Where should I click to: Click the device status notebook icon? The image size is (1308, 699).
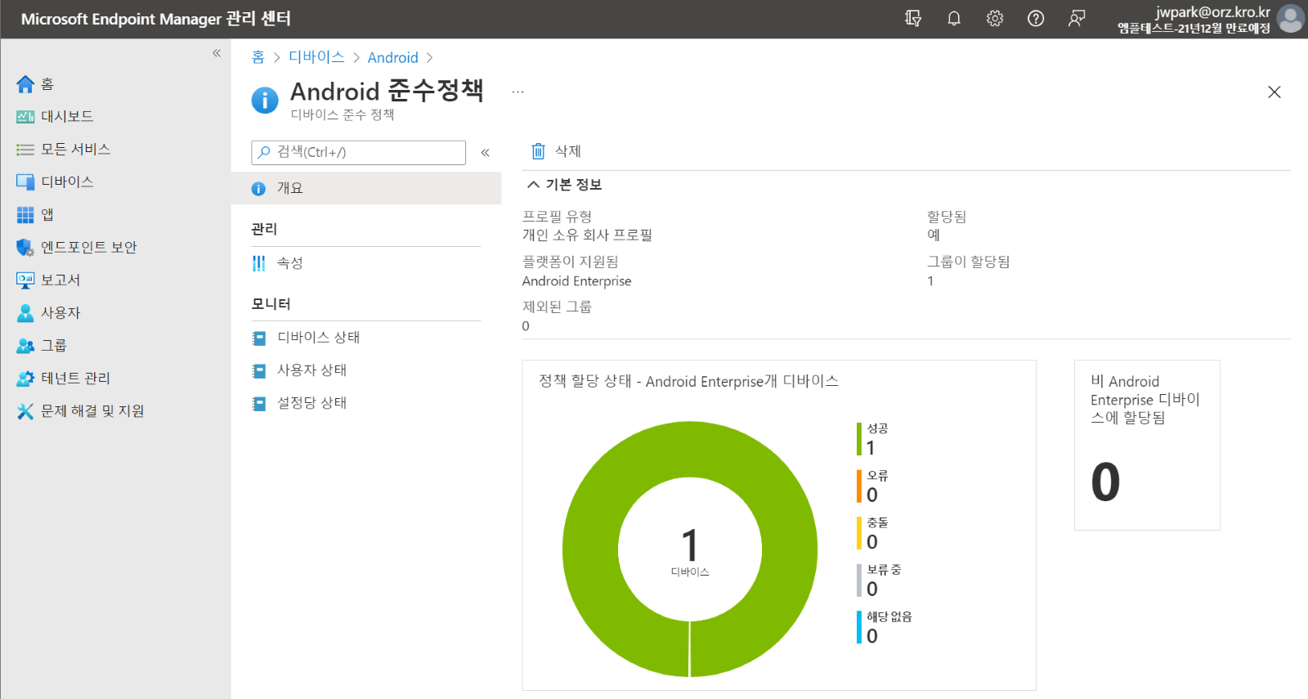point(259,338)
